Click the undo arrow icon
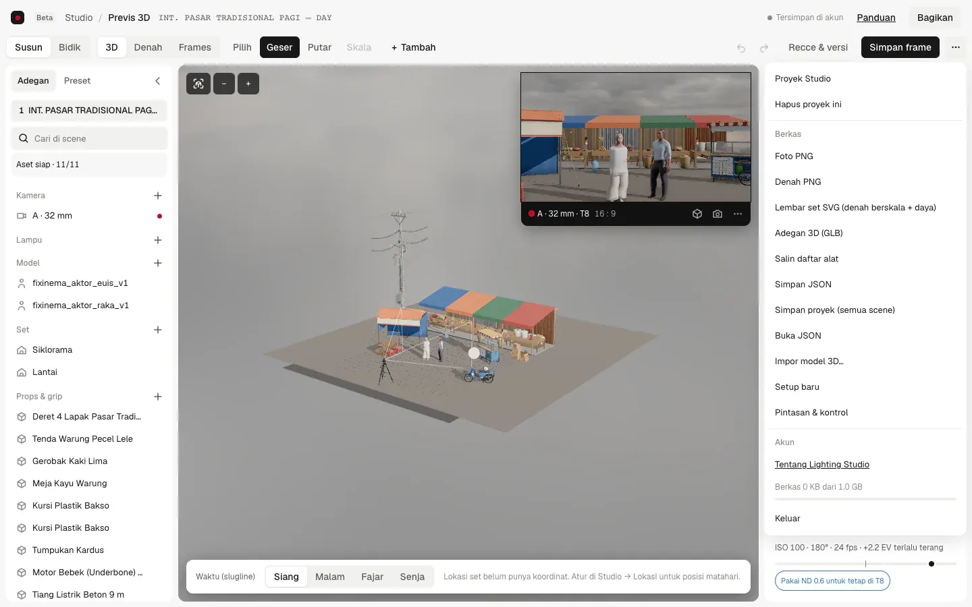Viewport: 972px width, 607px height. pyautogui.click(x=741, y=48)
